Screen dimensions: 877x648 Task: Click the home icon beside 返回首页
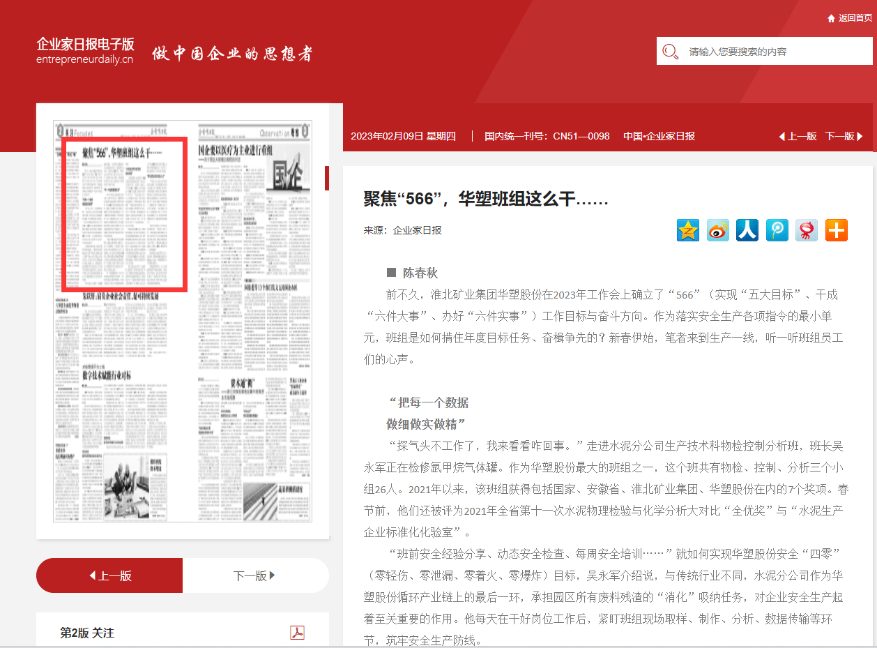(831, 18)
